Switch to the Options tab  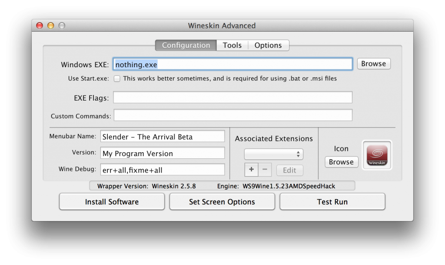click(268, 45)
